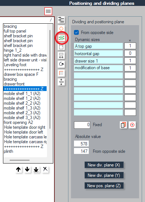Click the New pos. plane (Z) button
Viewport: 145px width, 202px height.
104,186
